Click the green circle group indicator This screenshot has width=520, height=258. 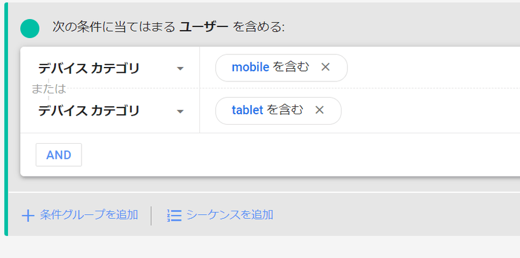coord(29,28)
